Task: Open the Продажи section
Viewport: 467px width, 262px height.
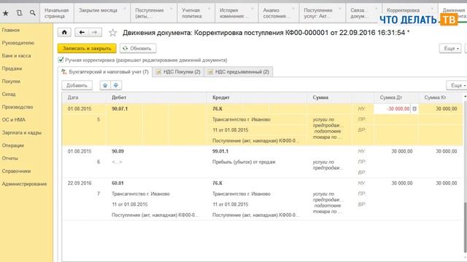Action: point(12,68)
